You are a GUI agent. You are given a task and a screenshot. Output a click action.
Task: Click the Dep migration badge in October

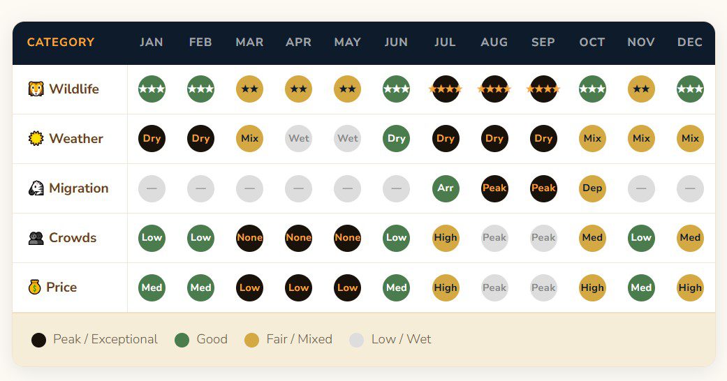[592, 188]
